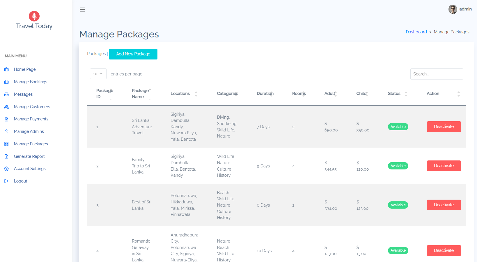Click the Add New Package button
The image size is (477, 262).
133,54
